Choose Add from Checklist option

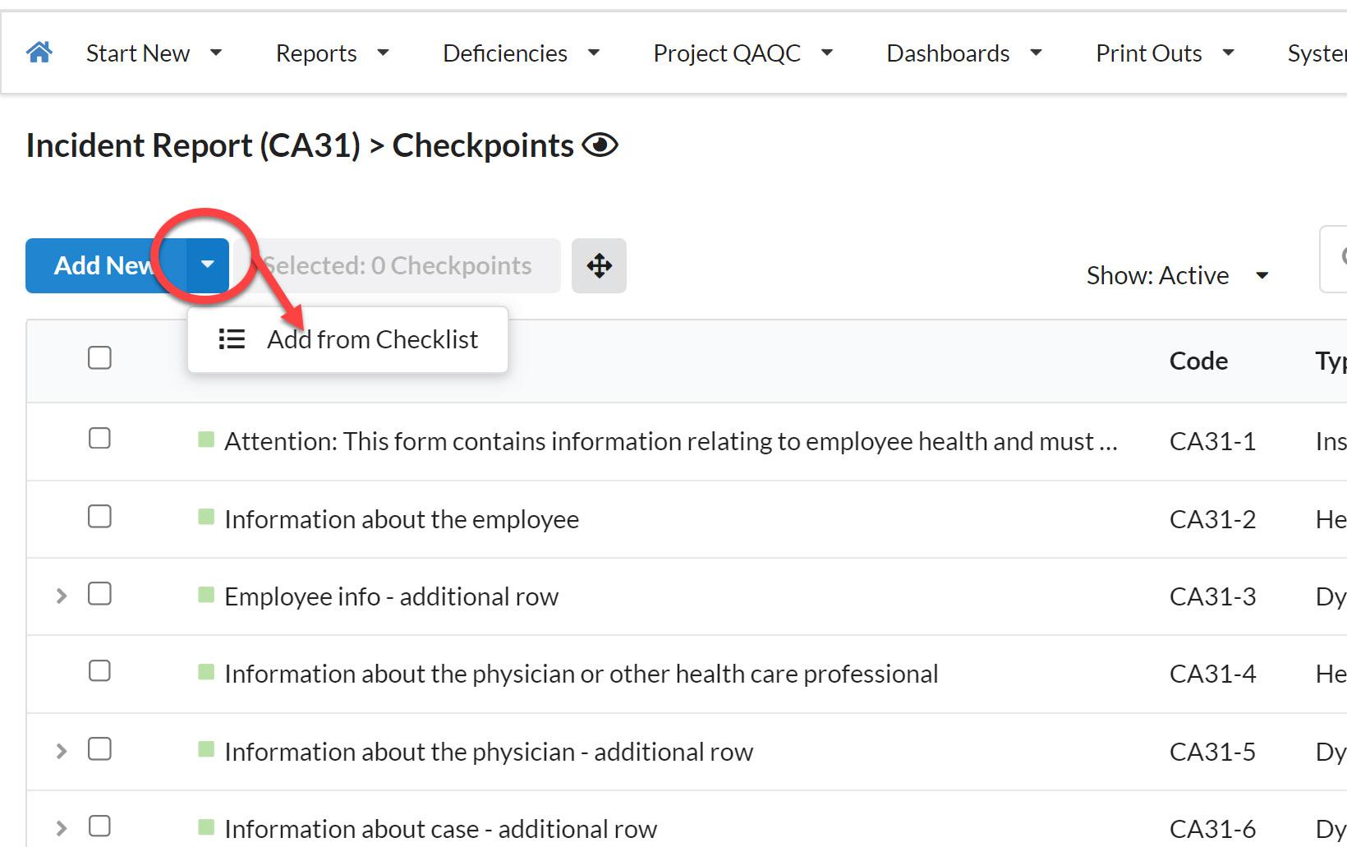point(347,339)
